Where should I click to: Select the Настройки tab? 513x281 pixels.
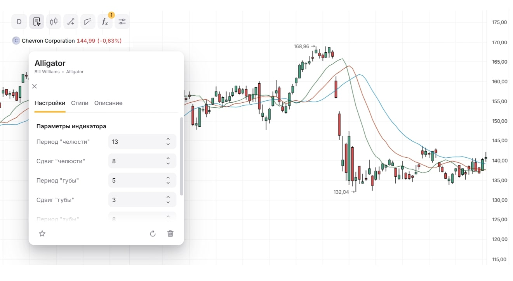coord(50,103)
